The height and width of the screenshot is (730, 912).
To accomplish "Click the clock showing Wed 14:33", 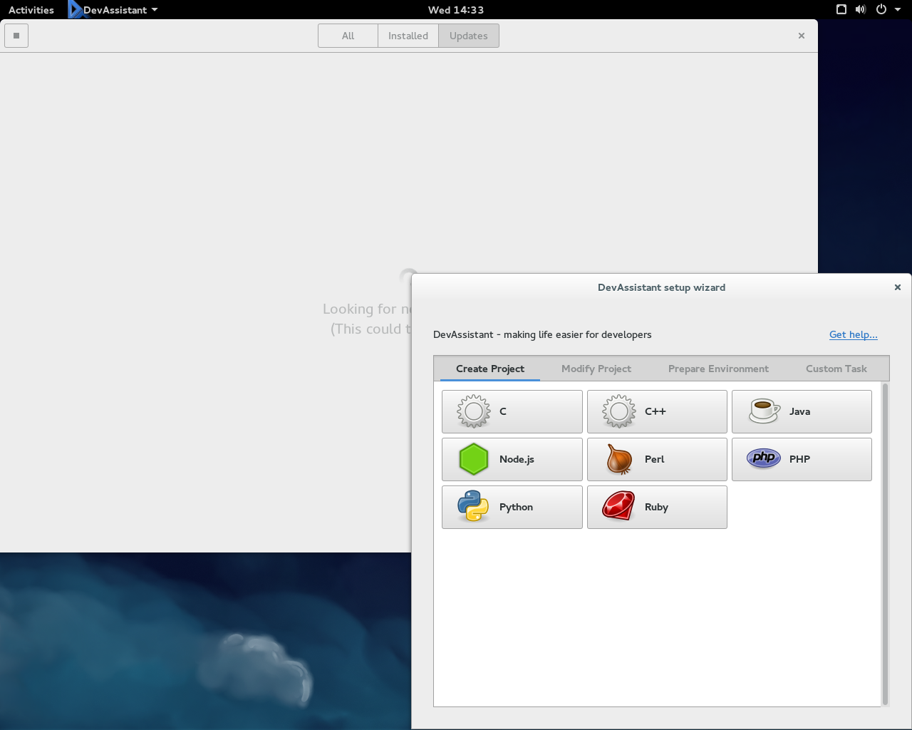I will click(x=456, y=10).
